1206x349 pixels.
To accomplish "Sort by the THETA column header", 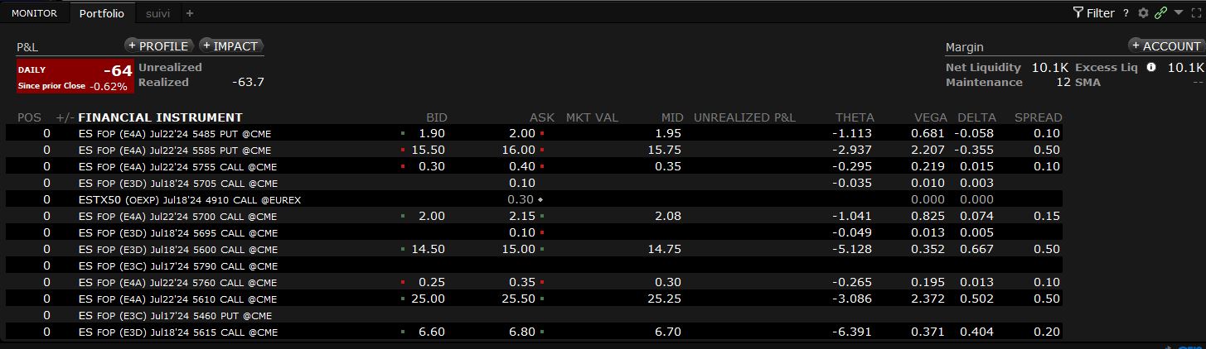I will tap(855, 117).
